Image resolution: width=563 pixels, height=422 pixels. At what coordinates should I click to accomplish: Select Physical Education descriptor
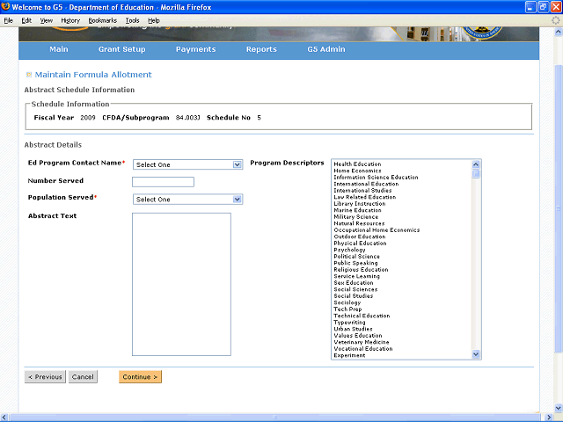360,244
